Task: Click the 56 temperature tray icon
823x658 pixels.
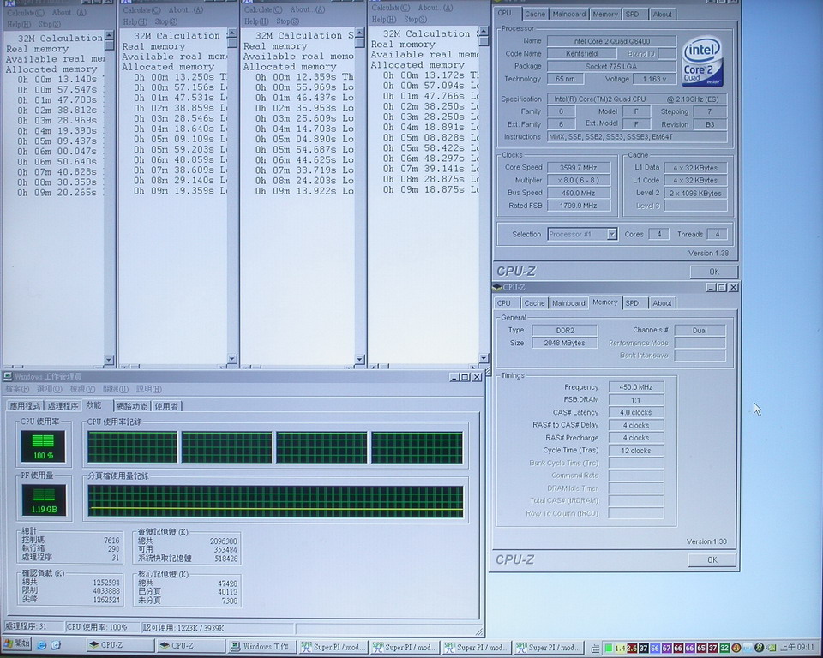Action: (654, 648)
